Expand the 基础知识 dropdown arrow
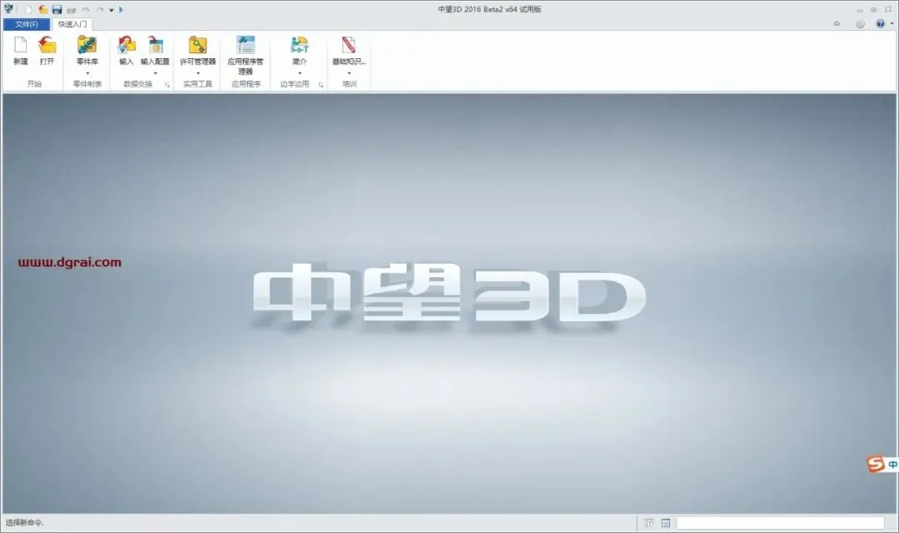Screen dimensions: 899x533 tap(349, 73)
